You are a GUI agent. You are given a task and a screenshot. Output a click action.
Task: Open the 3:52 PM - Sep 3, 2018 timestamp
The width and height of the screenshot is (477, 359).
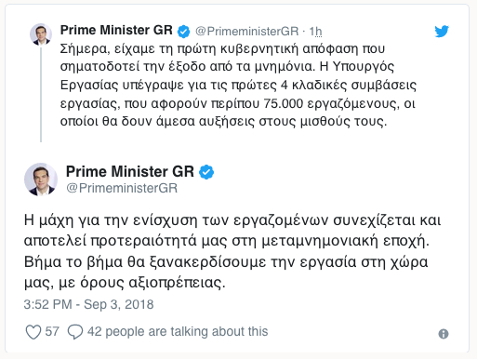click(x=88, y=304)
